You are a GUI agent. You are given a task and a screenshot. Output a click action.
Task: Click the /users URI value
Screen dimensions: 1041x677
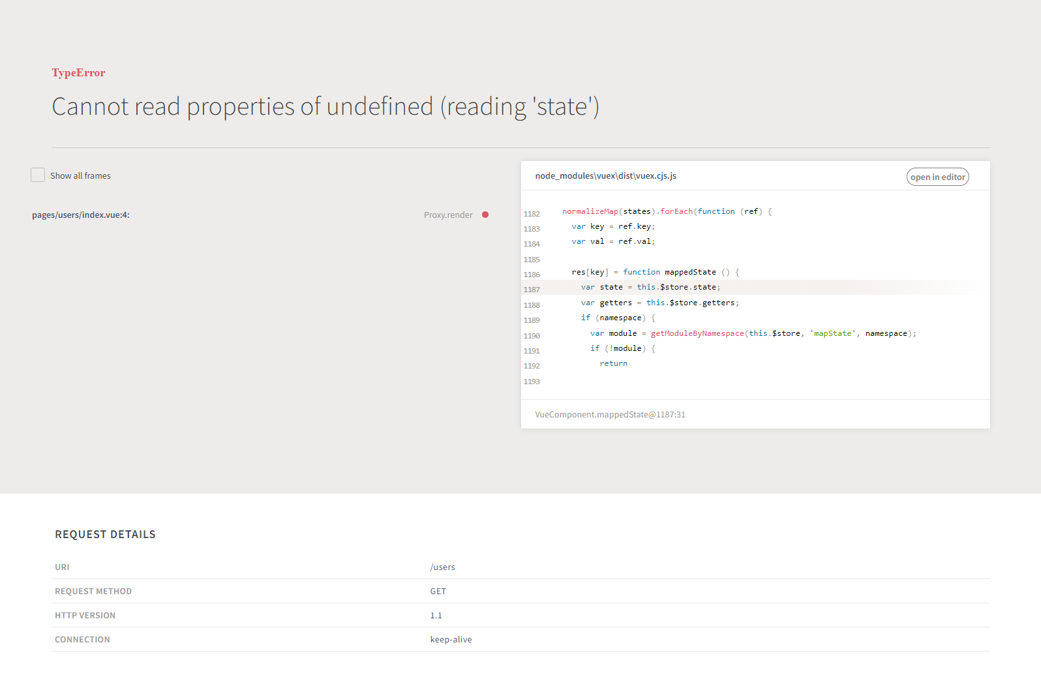point(442,567)
